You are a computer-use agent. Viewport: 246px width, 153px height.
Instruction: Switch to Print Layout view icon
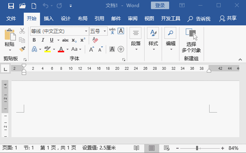[x=152, y=148]
